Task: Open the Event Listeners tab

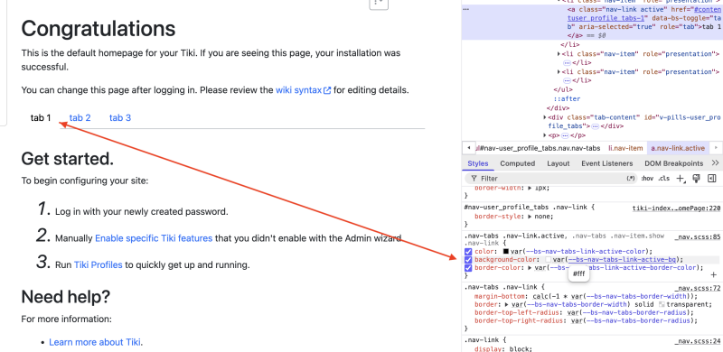Action: tap(606, 163)
